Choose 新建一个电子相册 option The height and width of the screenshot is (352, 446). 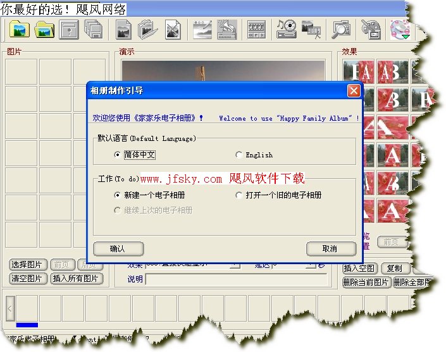tap(118, 195)
